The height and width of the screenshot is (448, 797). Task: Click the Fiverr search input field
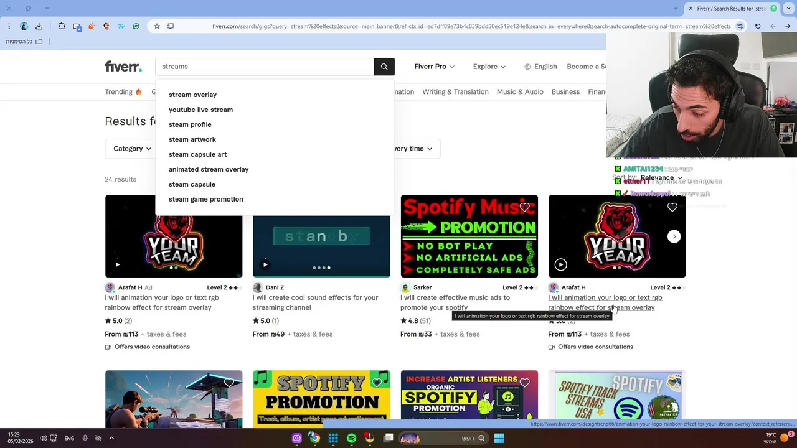pos(265,67)
